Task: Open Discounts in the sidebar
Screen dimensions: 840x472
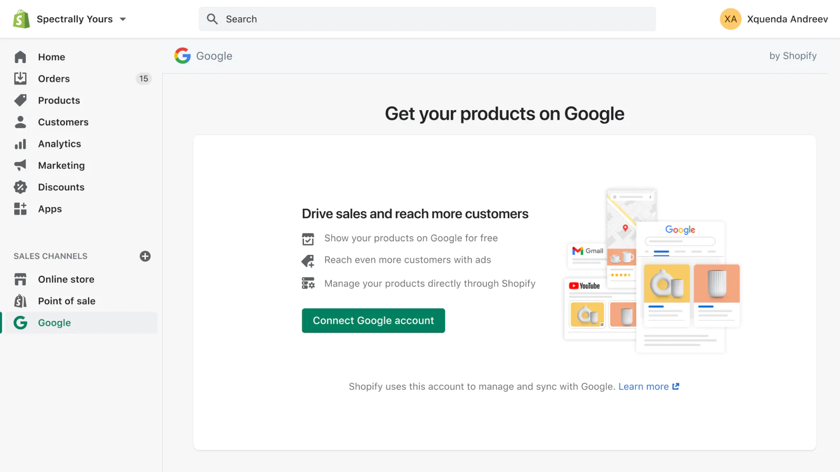Action: 61,187
